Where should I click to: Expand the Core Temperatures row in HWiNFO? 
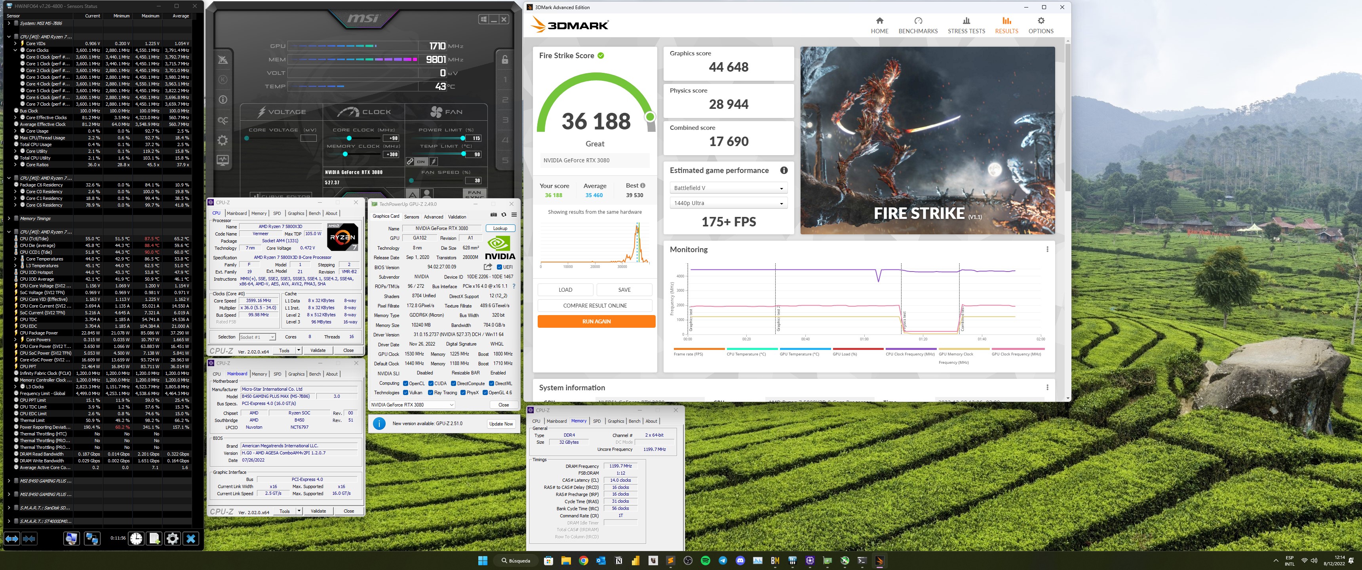[x=16, y=258]
